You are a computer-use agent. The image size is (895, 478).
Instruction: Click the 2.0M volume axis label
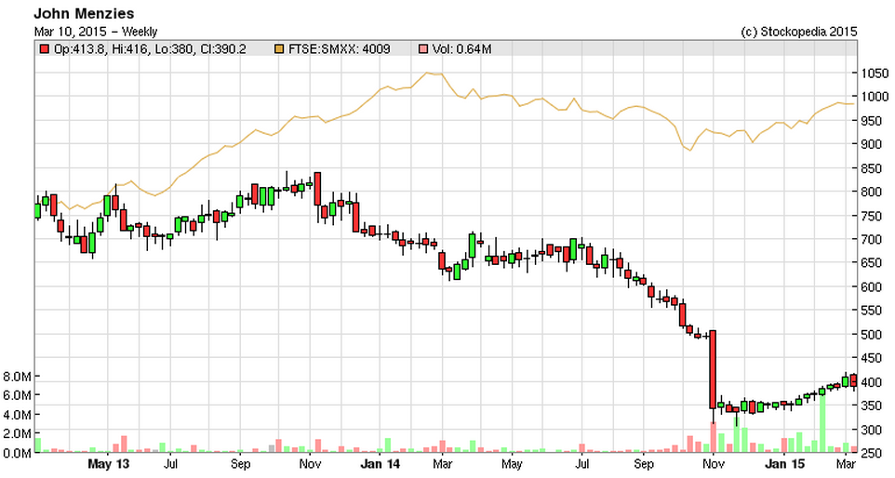(x=17, y=433)
